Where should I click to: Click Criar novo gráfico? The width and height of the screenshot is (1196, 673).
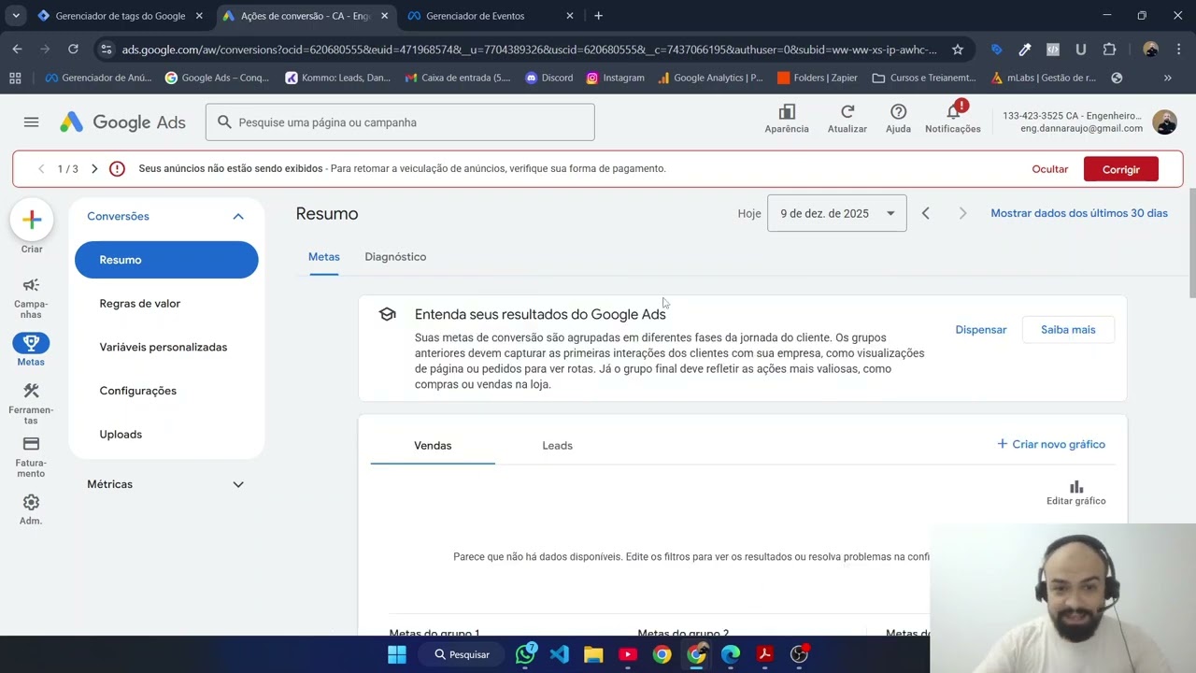click(1051, 444)
